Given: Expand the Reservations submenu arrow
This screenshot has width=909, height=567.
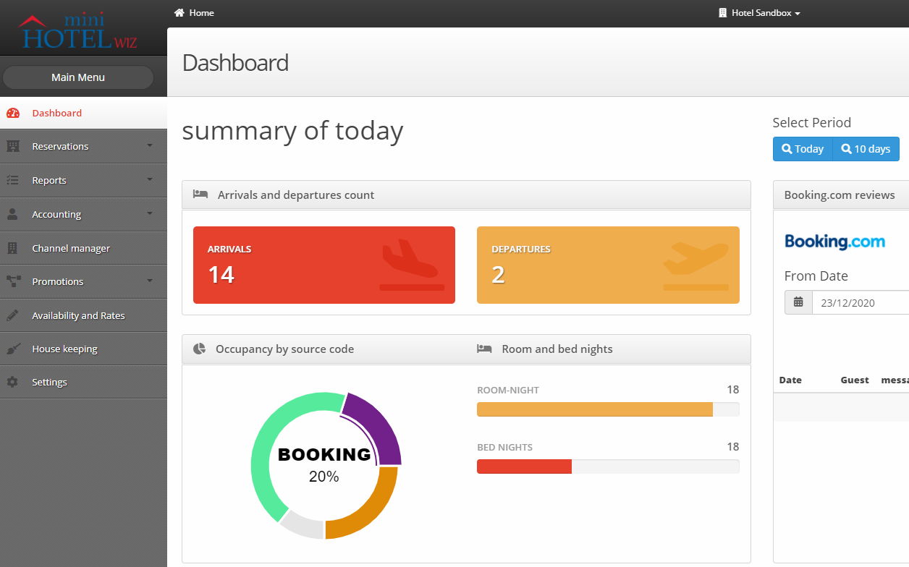Looking at the screenshot, I should pos(150,145).
